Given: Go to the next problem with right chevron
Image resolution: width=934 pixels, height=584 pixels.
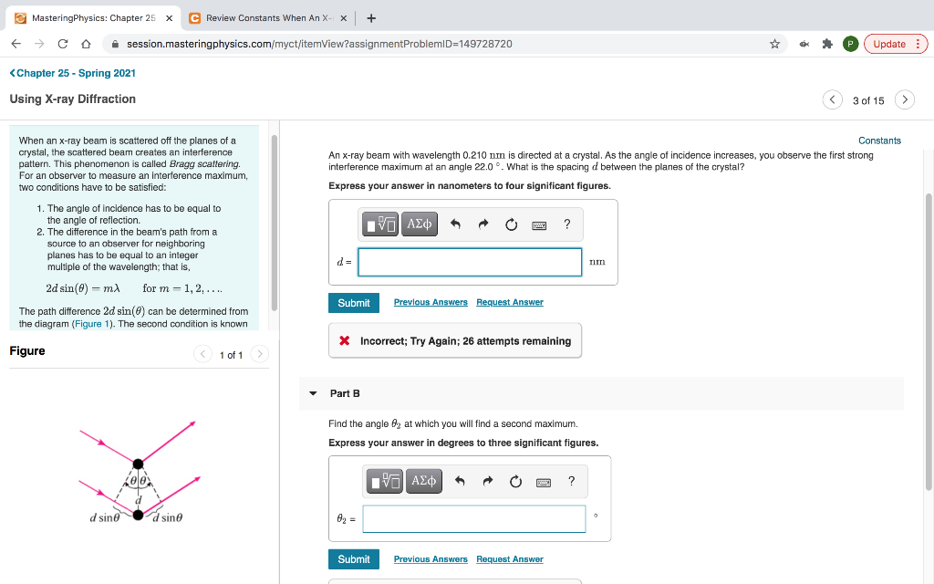Looking at the screenshot, I should point(904,99).
